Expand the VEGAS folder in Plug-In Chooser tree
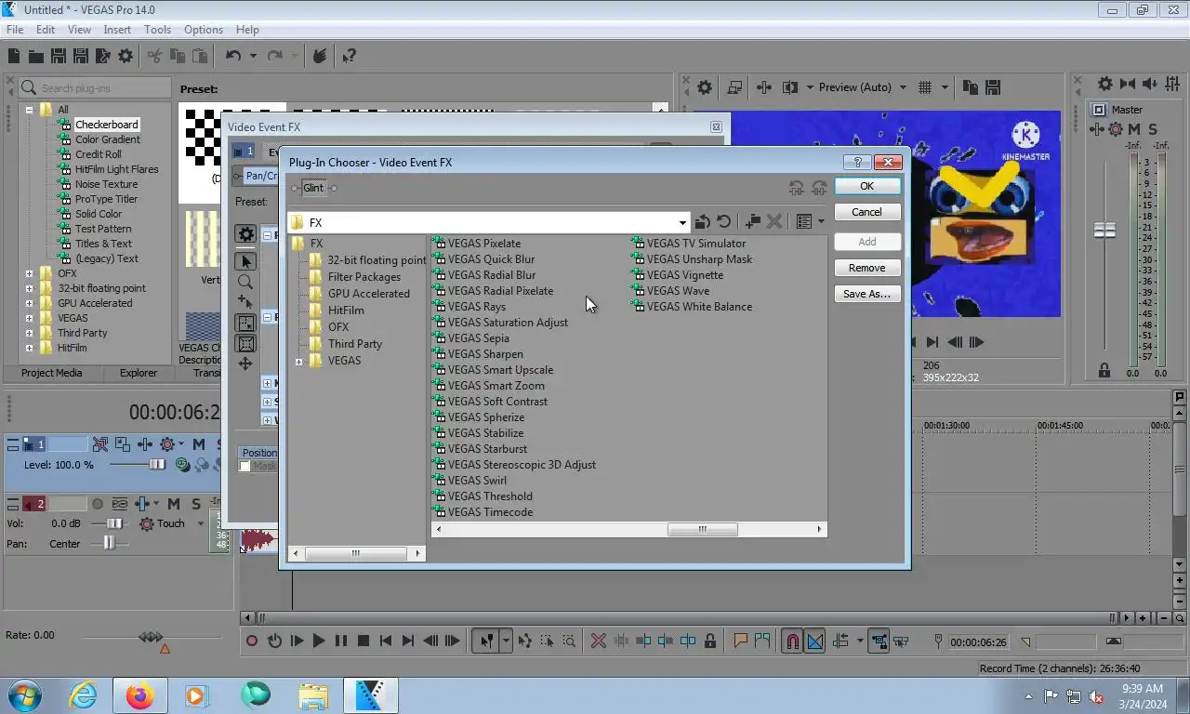This screenshot has width=1190, height=714. pyautogui.click(x=299, y=362)
